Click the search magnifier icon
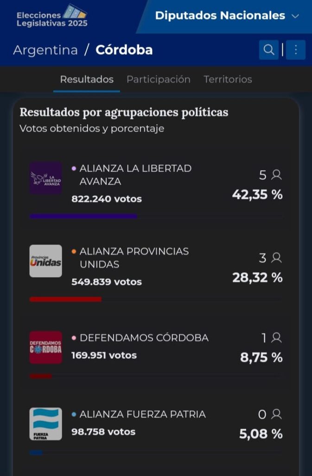The height and width of the screenshot is (476, 312). tap(268, 50)
